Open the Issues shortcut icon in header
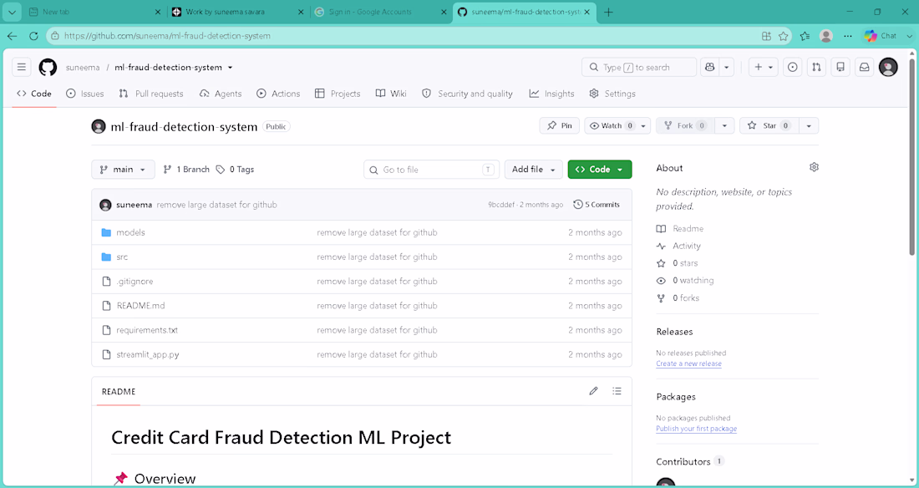This screenshot has height=488, width=919. [x=792, y=68]
